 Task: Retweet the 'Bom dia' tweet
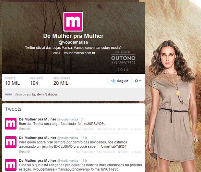106,129
